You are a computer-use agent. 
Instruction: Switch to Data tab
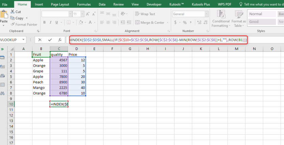102,4
